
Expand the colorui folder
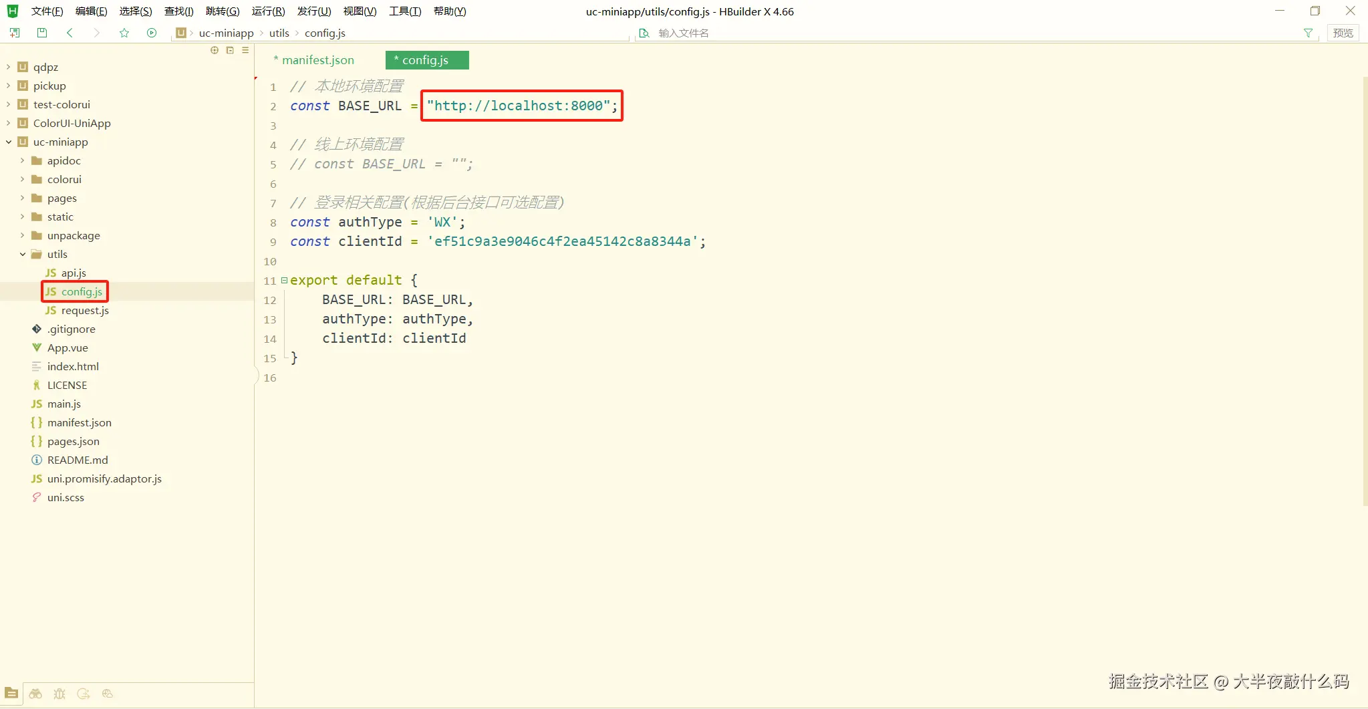pos(22,179)
